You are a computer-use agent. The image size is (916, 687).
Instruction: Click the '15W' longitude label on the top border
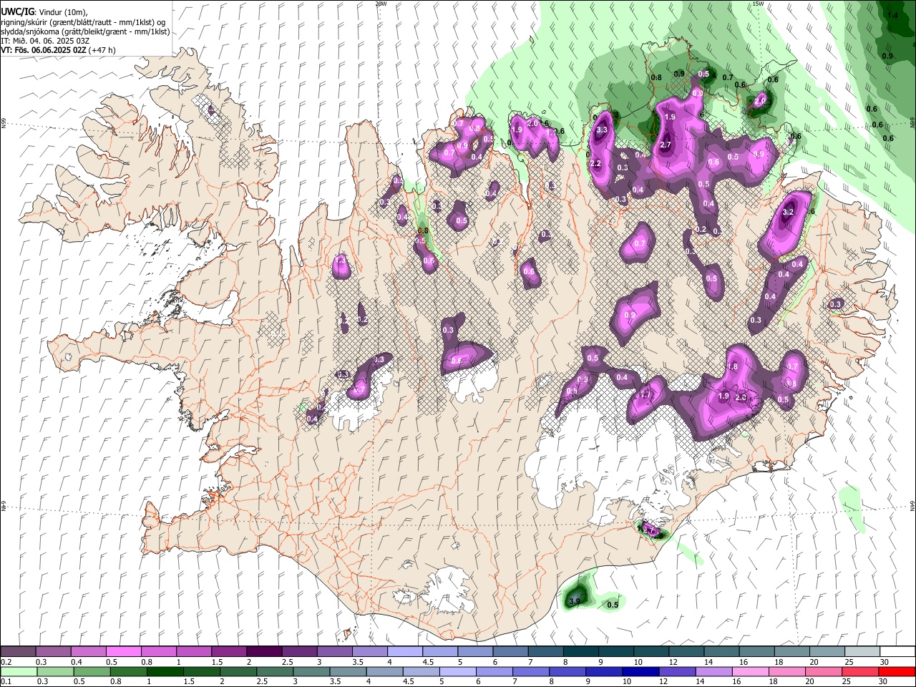tap(757, 4)
